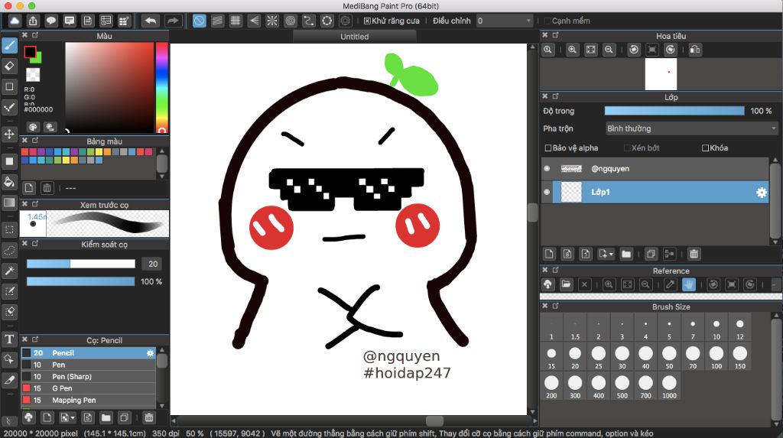Select the Lasso selection tool
The width and height of the screenshot is (783, 438).
click(x=9, y=250)
